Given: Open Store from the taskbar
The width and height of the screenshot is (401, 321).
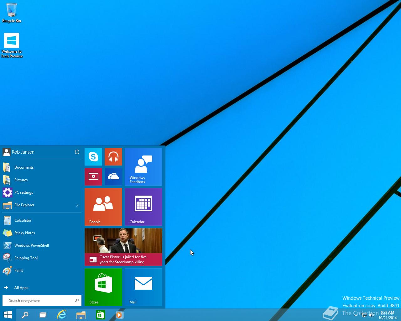Looking at the screenshot, I should [100, 315].
